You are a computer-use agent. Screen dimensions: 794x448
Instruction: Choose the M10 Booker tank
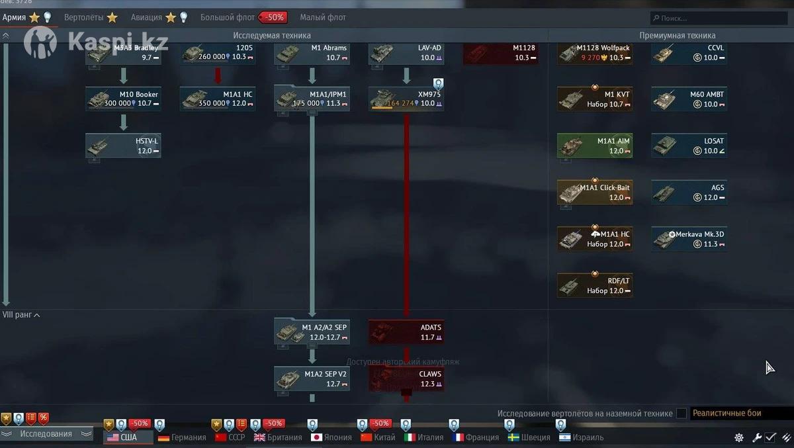[123, 99]
